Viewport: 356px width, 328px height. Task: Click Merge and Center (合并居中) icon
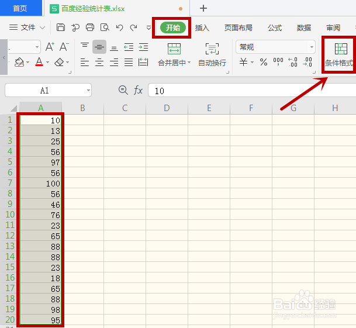[x=174, y=49]
